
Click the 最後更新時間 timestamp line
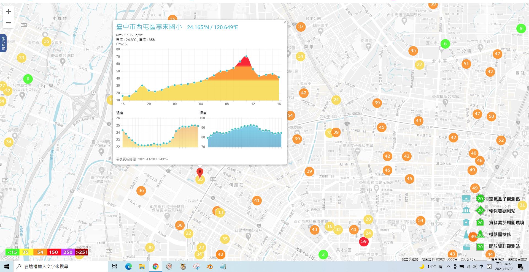pyautogui.click(x=142, y=159)
